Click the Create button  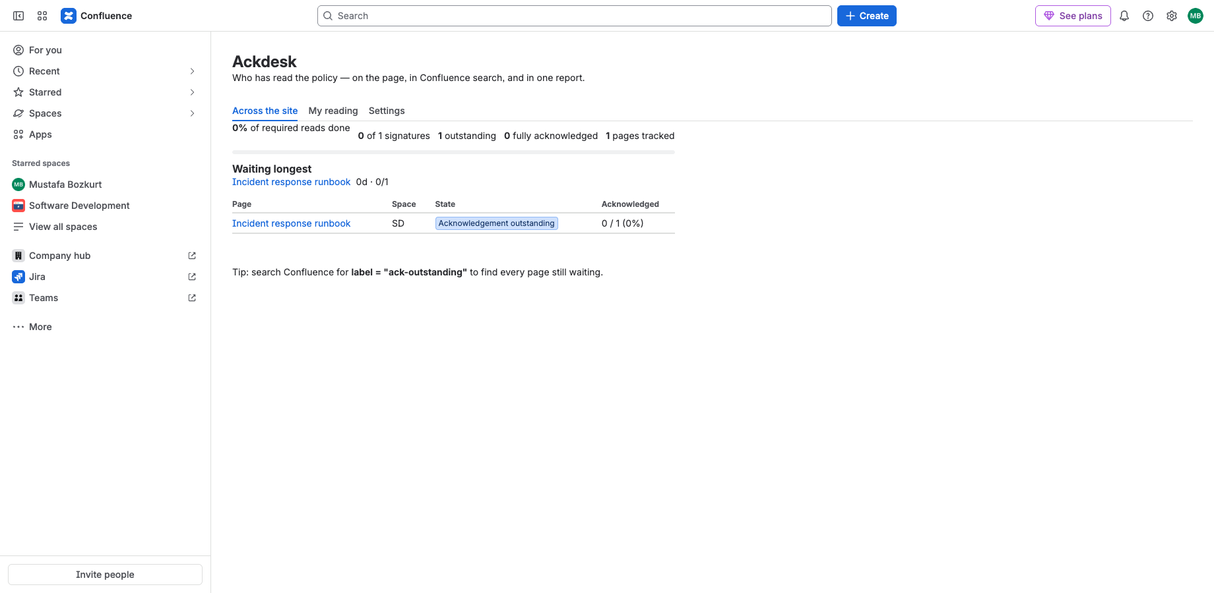[866, 16]
